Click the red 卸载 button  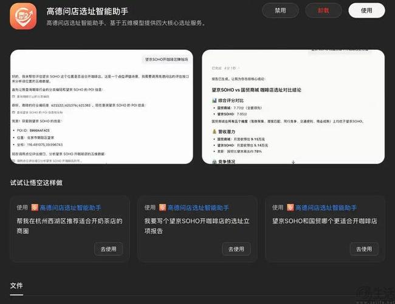(323, 10)
